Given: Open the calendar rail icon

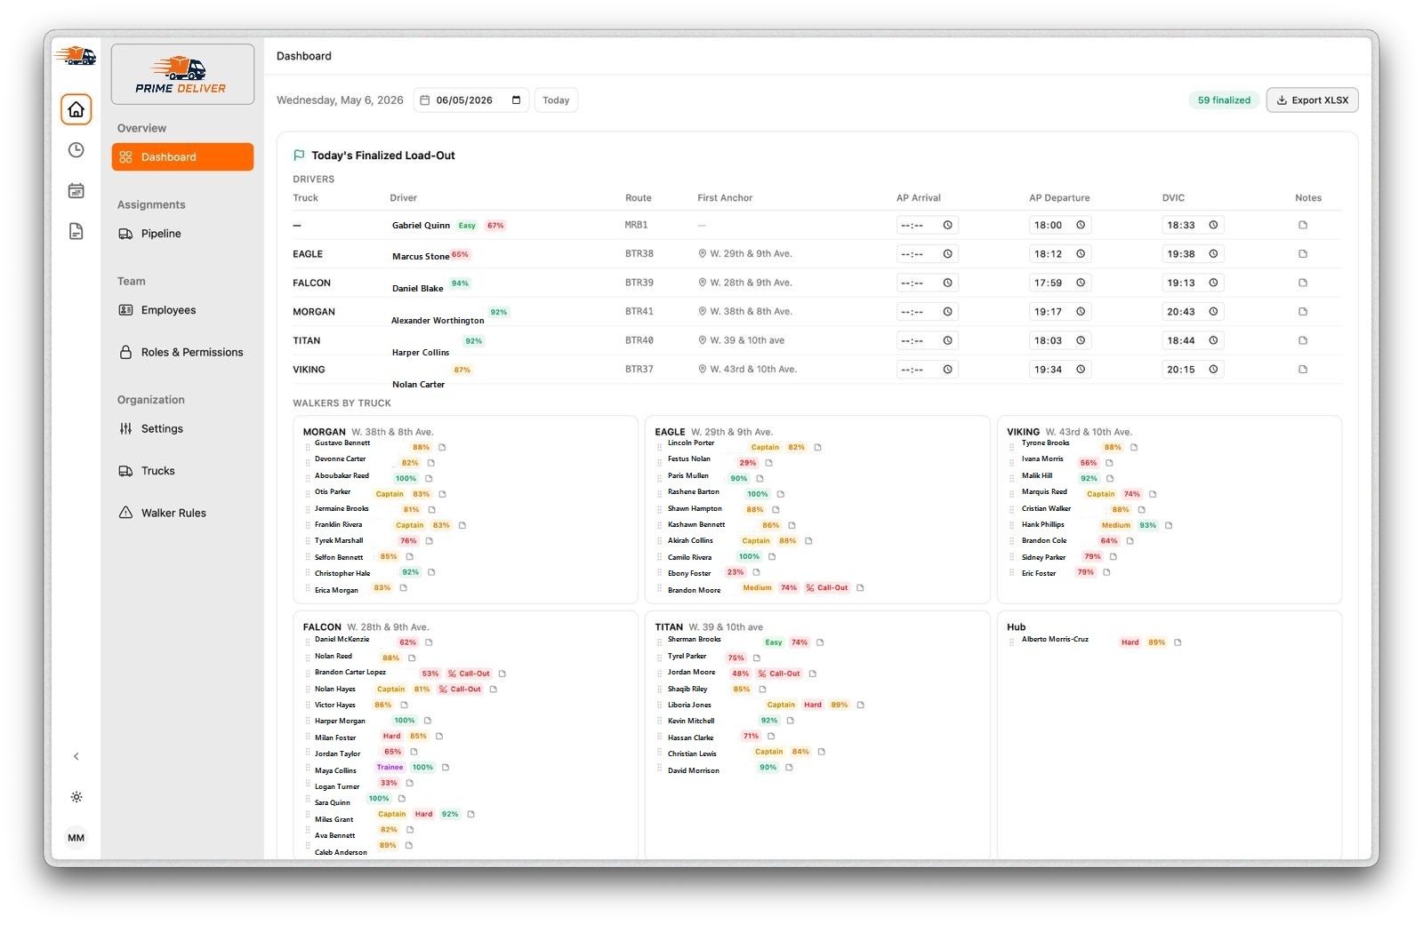Looking at the screenshot, I should [76, 191].
